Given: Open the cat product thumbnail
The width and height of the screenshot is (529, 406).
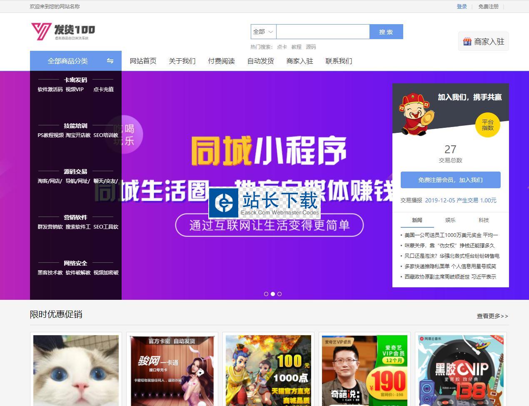Looking at the screenshot, I should pos(76,370).
